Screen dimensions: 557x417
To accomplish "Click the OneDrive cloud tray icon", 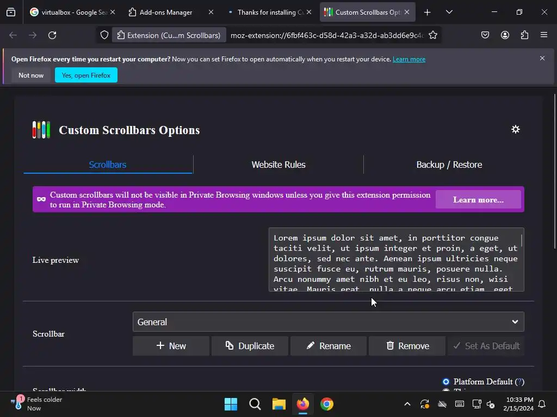I will [x=442, y=404].
